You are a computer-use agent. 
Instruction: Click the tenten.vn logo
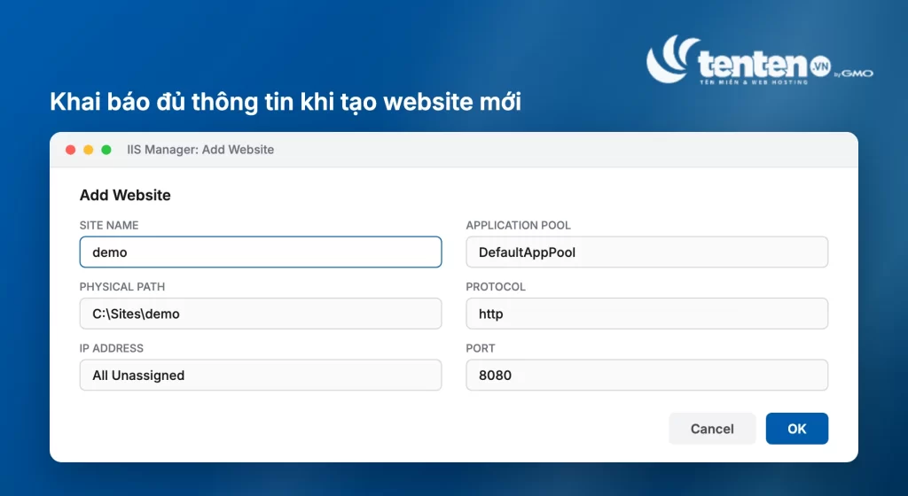click(x=760, y=60)
